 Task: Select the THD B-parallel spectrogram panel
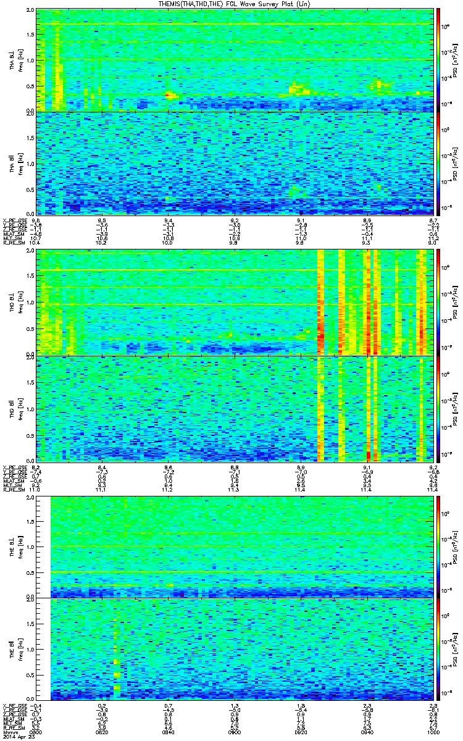click(x=235, y=408)
